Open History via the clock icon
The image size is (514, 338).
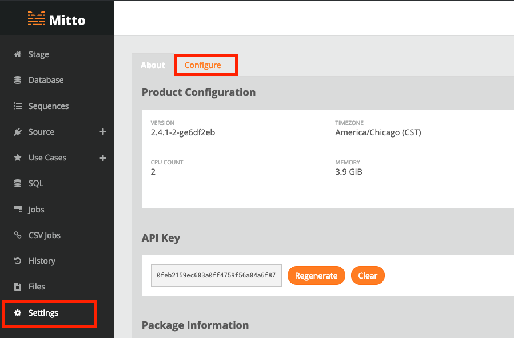(18, 261)
